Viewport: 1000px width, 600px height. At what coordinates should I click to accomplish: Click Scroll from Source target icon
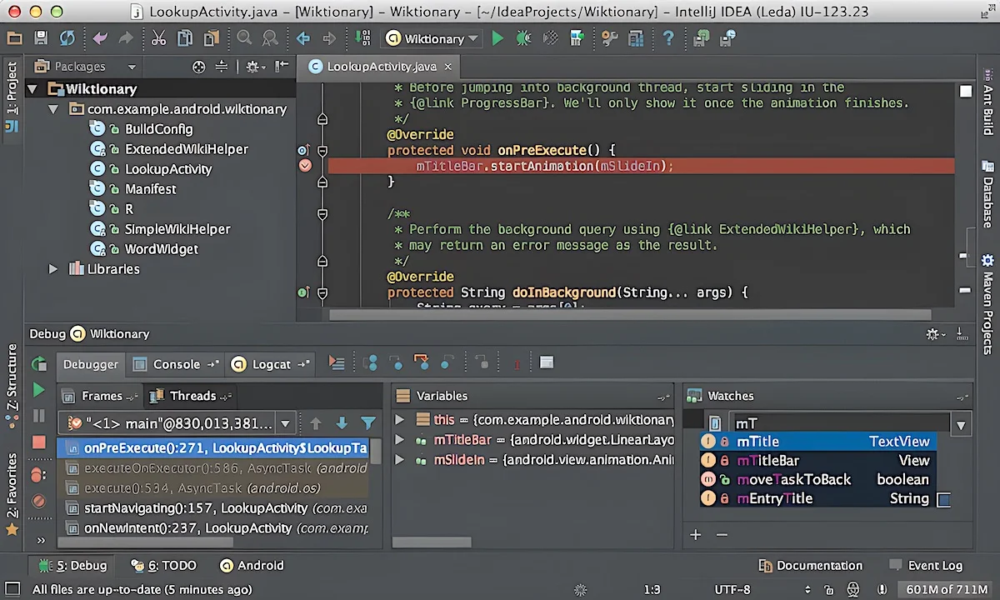tap(198, 67)
